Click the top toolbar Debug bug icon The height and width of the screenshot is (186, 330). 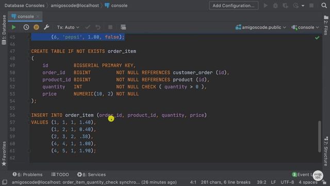pos(275,6)
